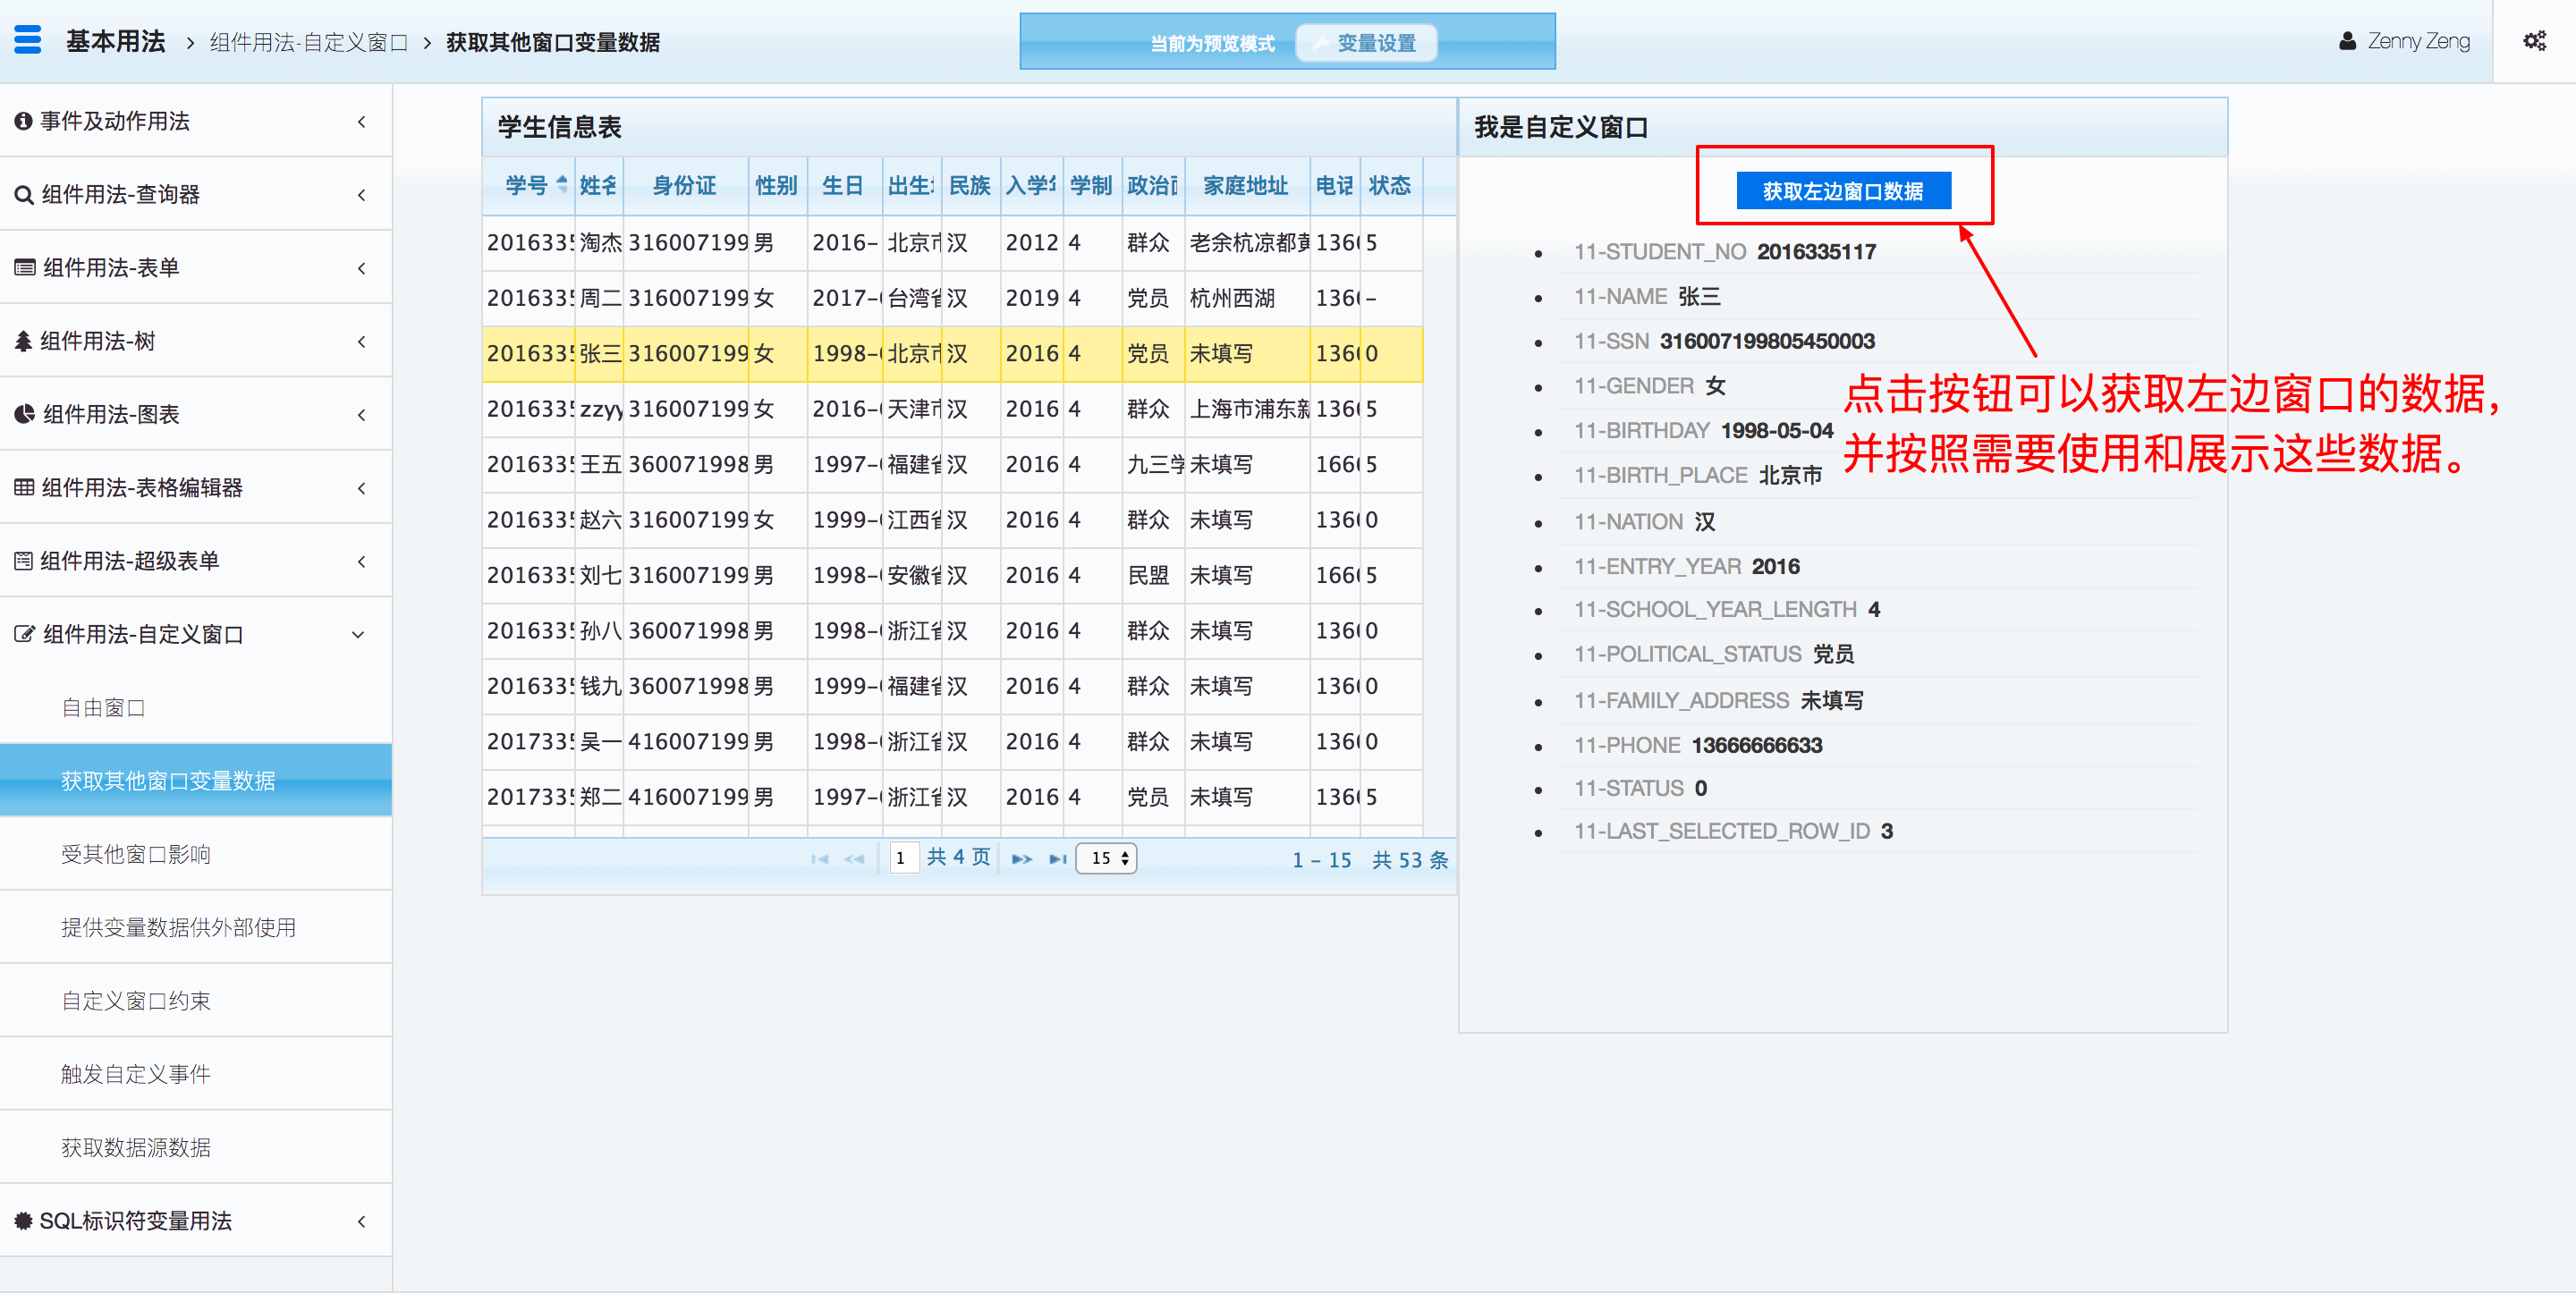Click the user profile icon

(x=2346, y=41)
